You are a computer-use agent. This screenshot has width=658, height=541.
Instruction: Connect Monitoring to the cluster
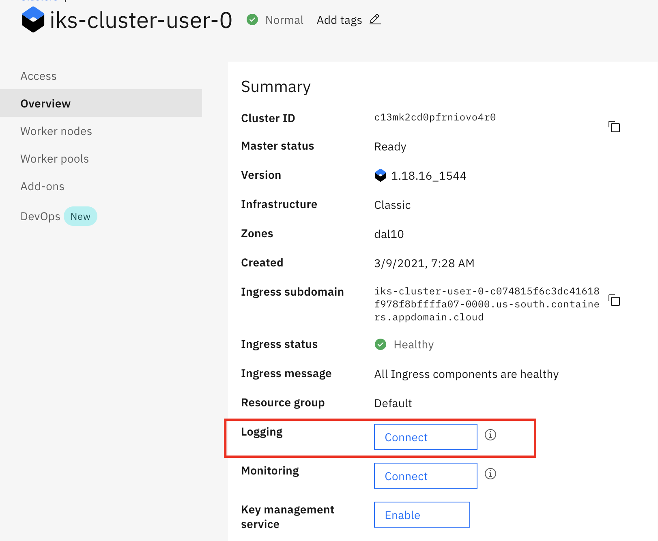(x=426, y=476)
